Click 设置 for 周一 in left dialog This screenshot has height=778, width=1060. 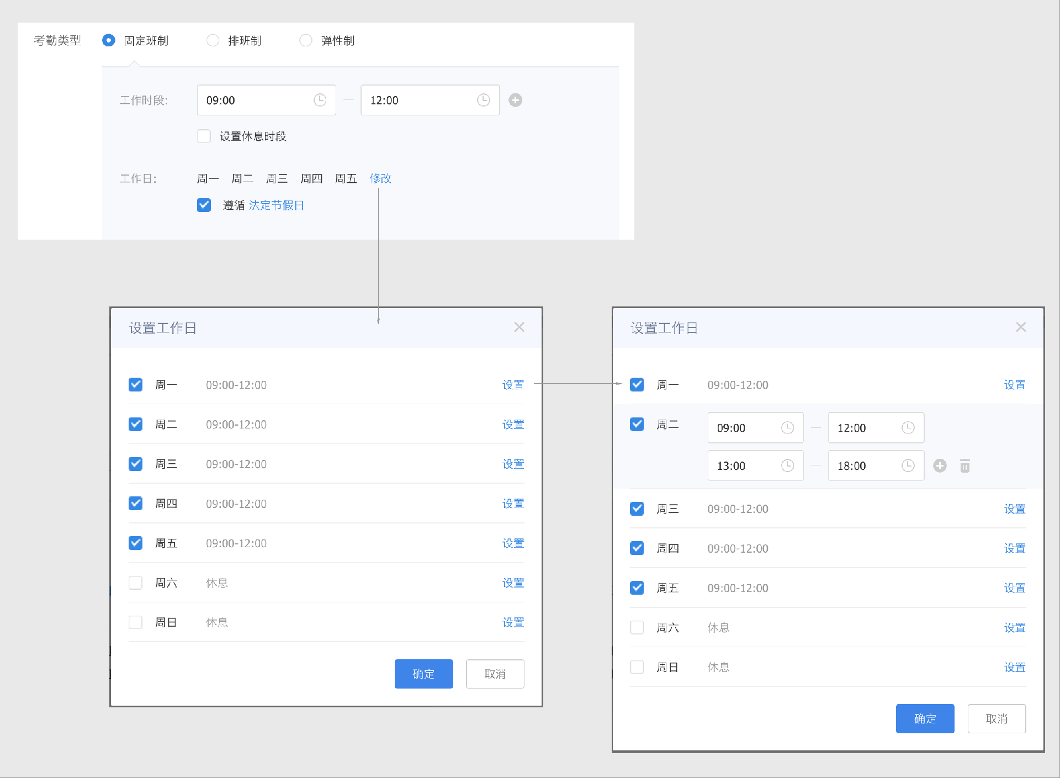(513, 385)
